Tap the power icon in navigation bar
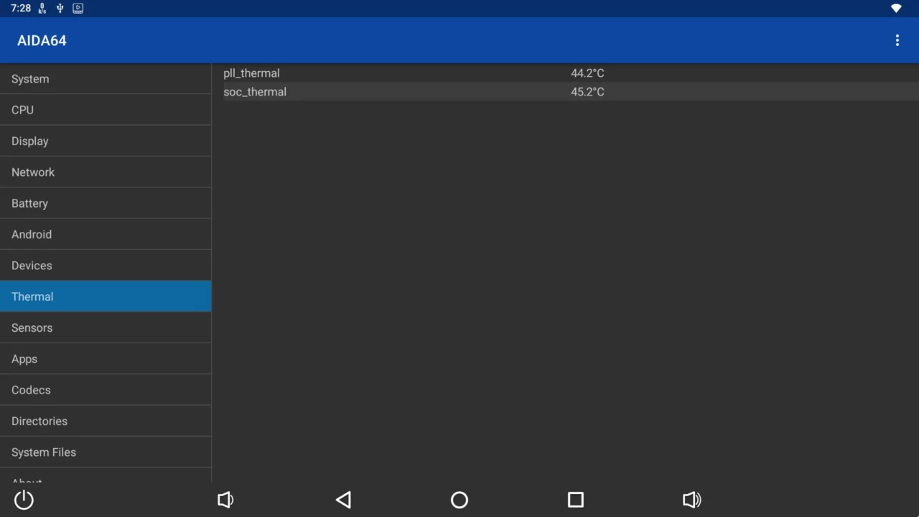This screenshot has width=919, height=517. coord(24,499)
